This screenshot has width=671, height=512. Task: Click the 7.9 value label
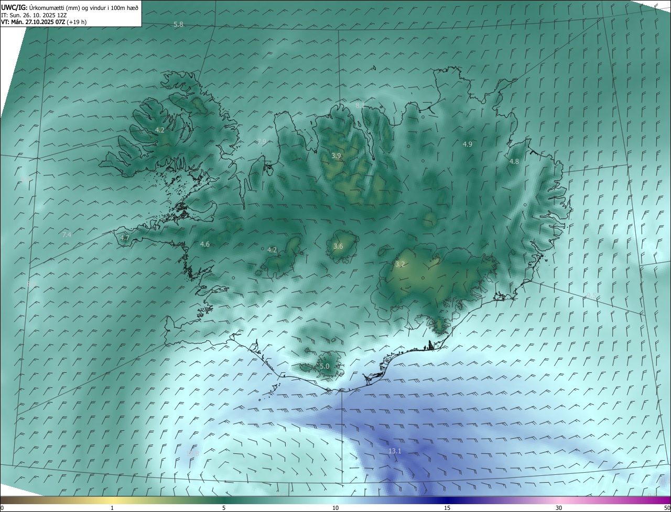[262, 142]
